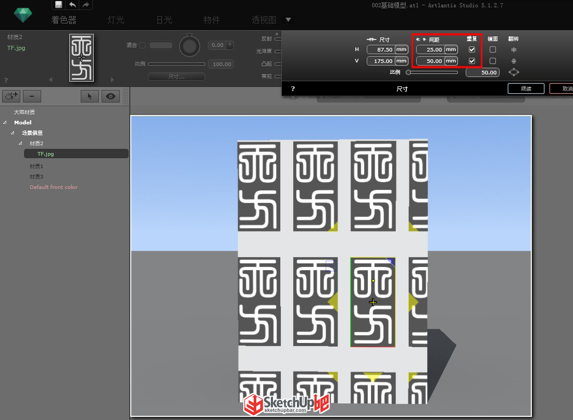Image resolution: width=573 pixels, height=420 pixels.
Task: Edit the shader scale field 100.00
Action: 221,65
